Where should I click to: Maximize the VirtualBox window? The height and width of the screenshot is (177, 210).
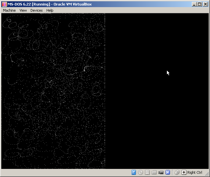click(200, 4)
